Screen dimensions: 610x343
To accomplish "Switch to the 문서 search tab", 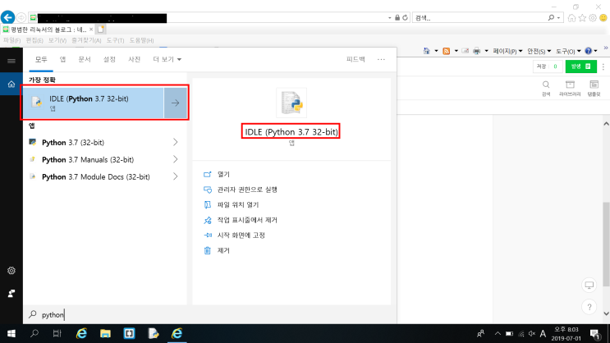I will (85, 60).
